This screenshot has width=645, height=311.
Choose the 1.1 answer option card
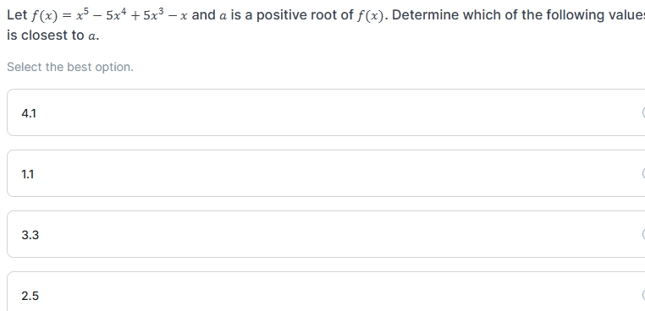pos(326,173)
